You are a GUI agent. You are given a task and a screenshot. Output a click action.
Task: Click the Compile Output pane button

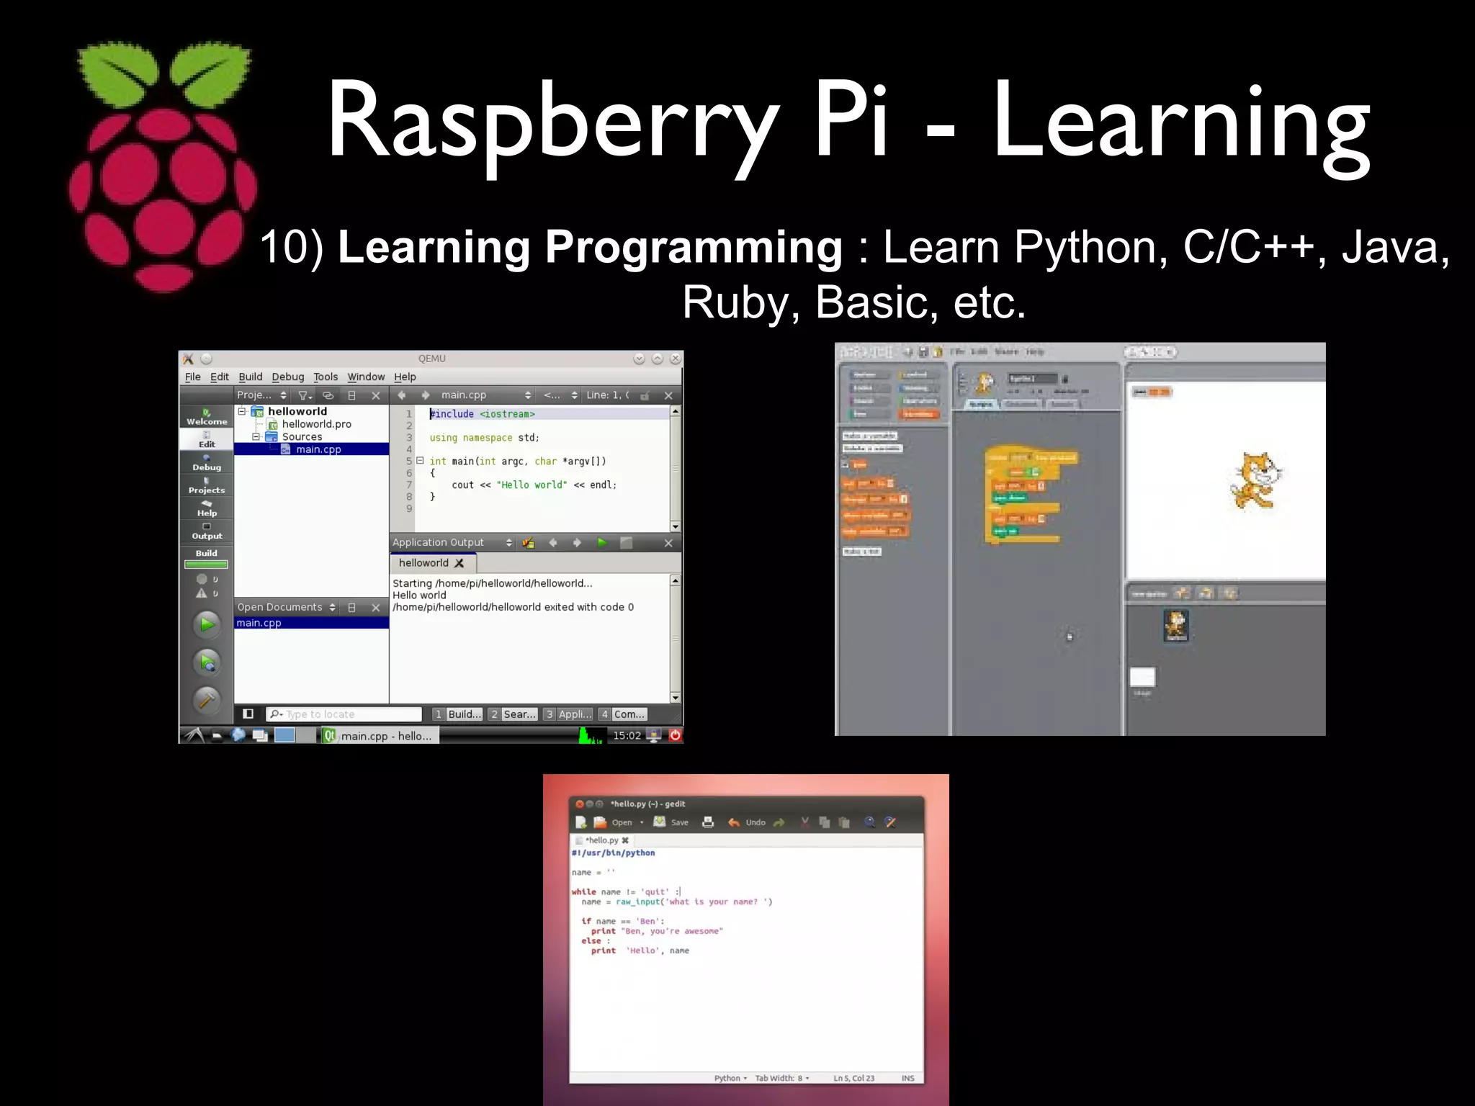(x=623, y=714)
